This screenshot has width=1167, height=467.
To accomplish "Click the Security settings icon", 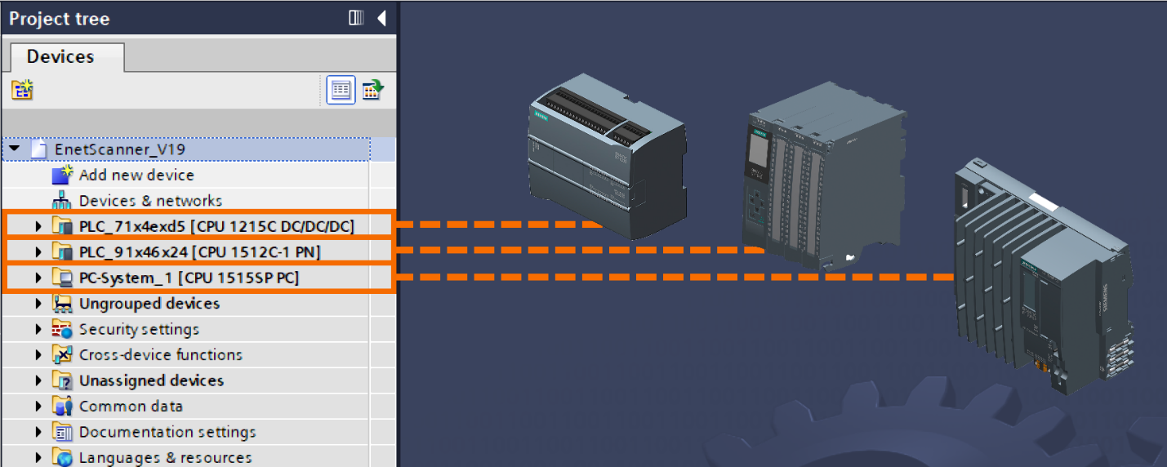I will point(62,330).
